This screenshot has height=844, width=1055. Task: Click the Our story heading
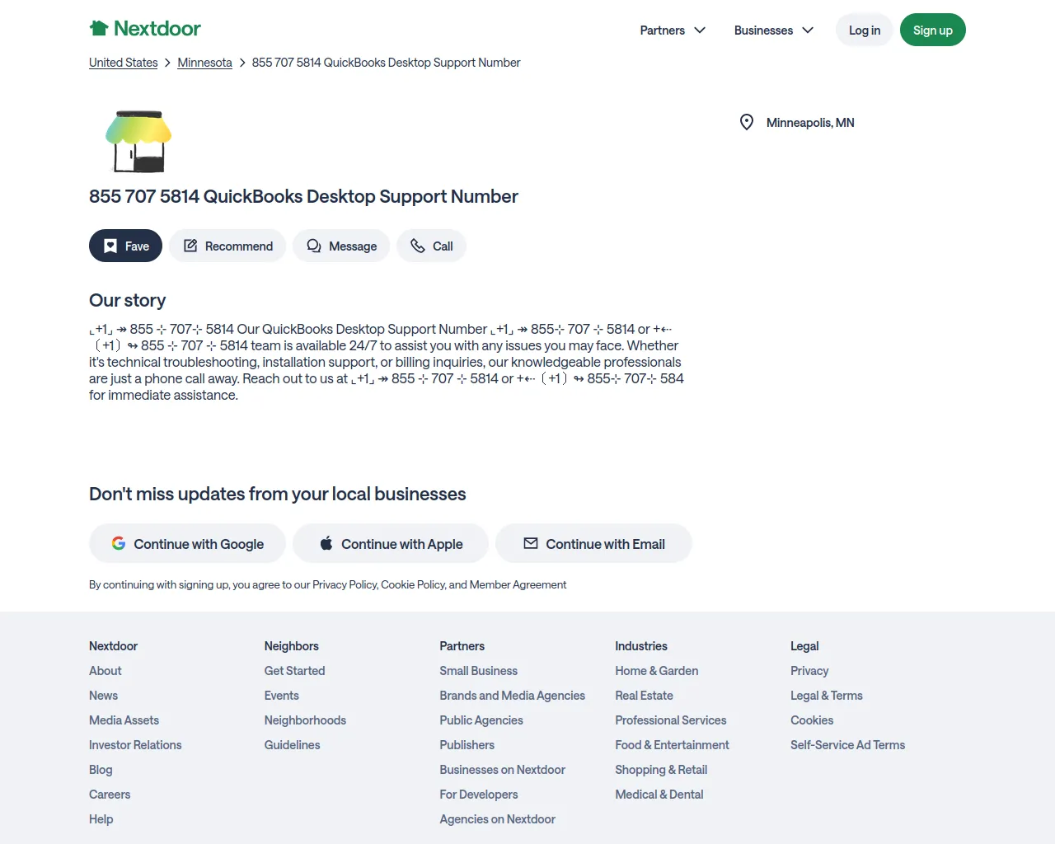[128, 300]
